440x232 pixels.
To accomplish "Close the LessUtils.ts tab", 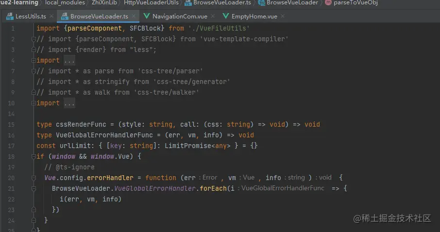I will [x=51, y=17].
